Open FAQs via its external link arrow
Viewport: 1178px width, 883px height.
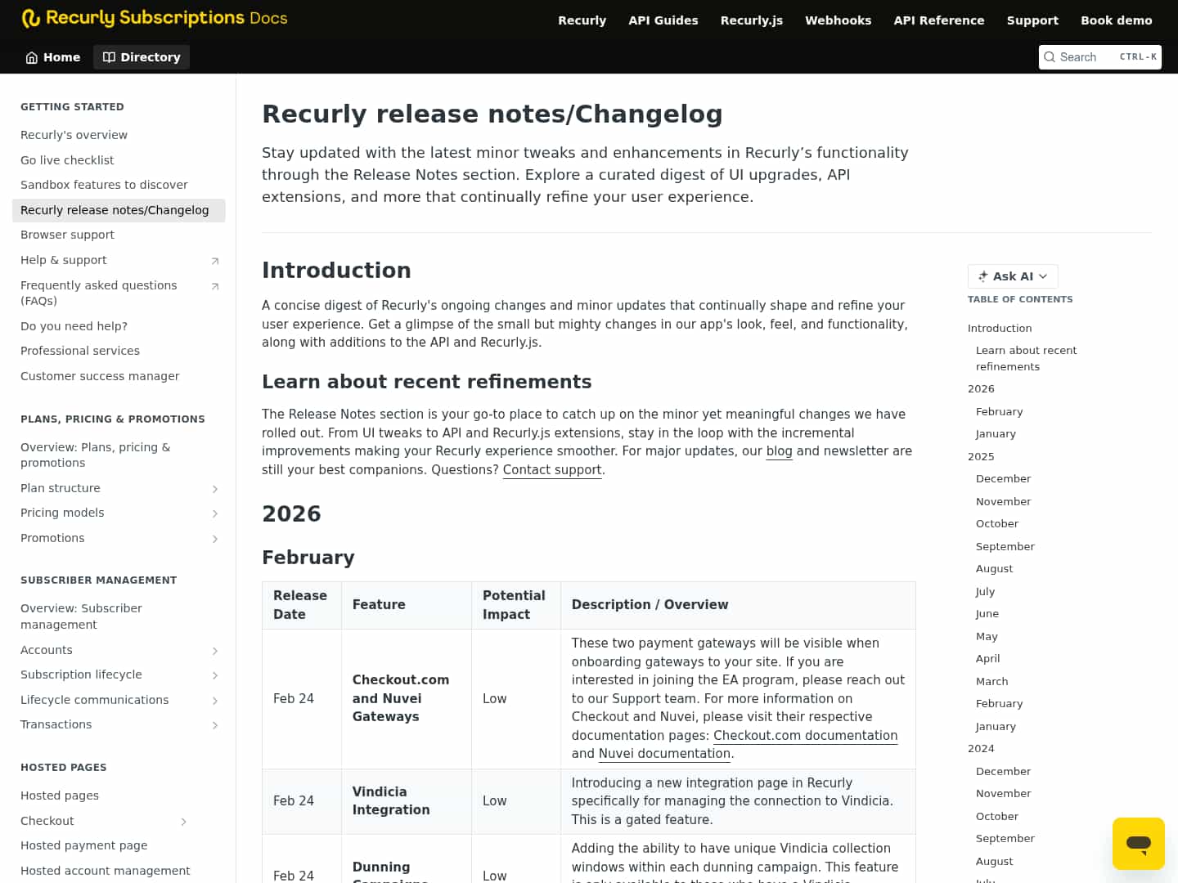click(x=215, y=287)
